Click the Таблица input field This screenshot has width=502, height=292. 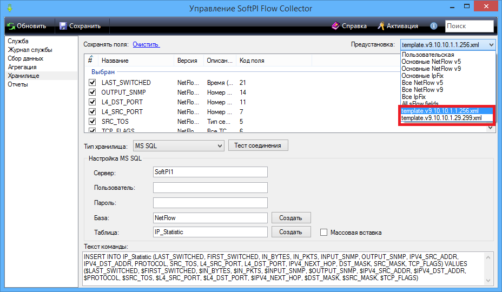point(210,232)
